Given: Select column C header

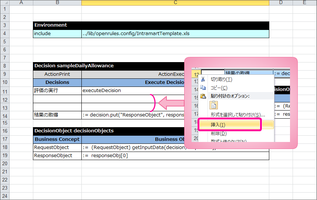Looking at the screenshot, I should [x=175, y=3].
